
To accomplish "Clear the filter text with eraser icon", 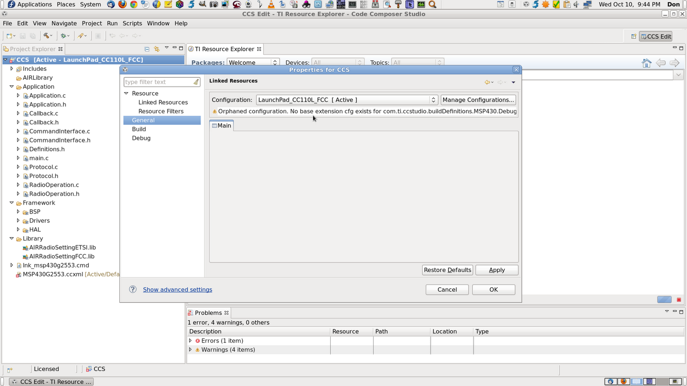I will (x=196, y=82).
